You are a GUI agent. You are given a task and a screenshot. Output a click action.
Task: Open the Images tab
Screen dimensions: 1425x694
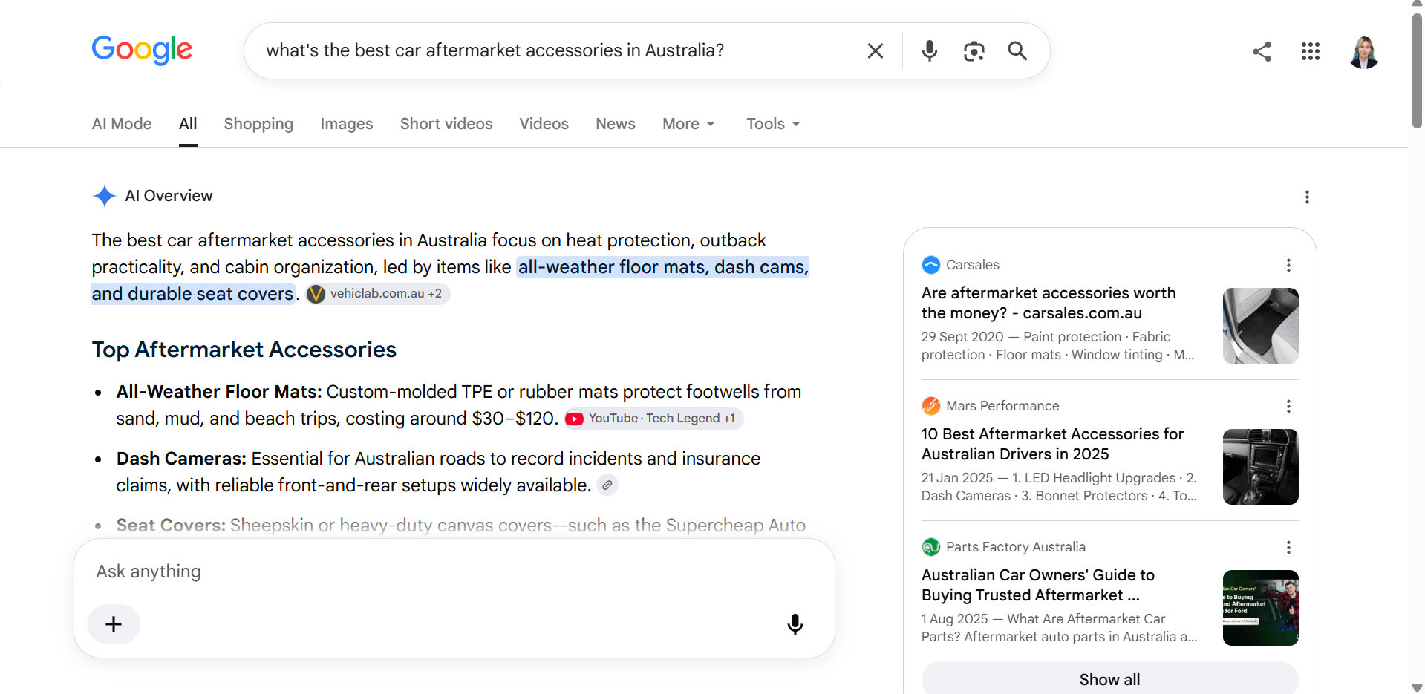click(347, 124)
